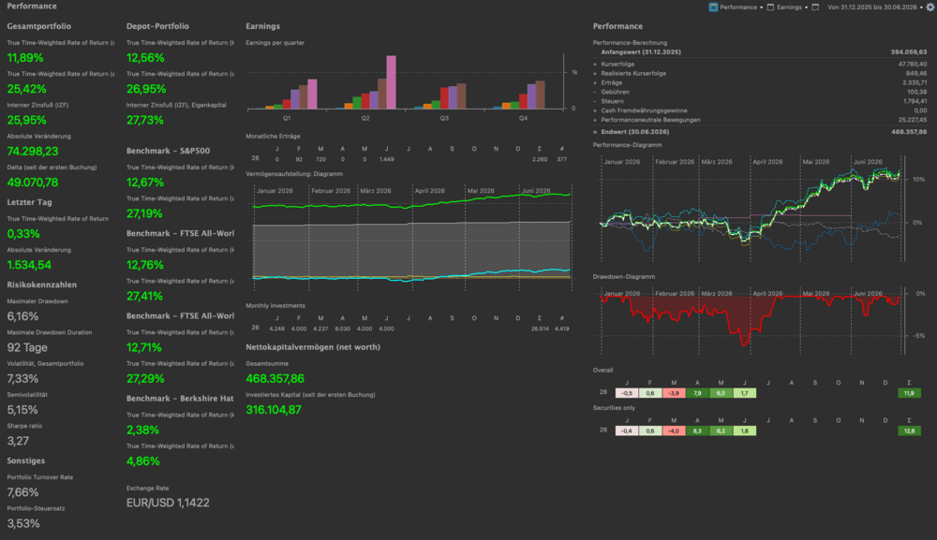This screenshot has width=937, height=540.
Task: Open the settings gear icon
Action: pyautogui.click(x=930, y=7)
